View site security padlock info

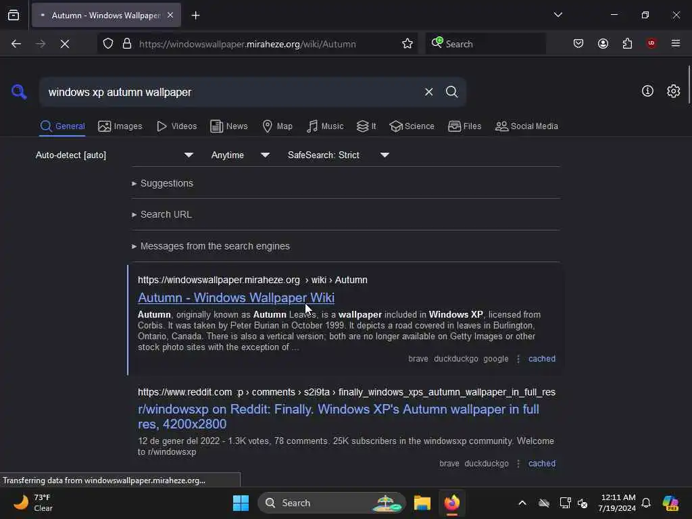pyautogui.click(x=126, y=44)
